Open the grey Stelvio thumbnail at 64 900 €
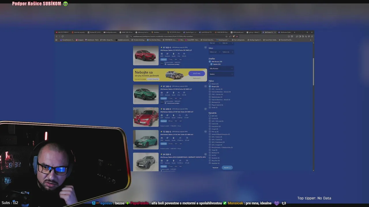The image size is (369, 207). [x=146, y=162]
